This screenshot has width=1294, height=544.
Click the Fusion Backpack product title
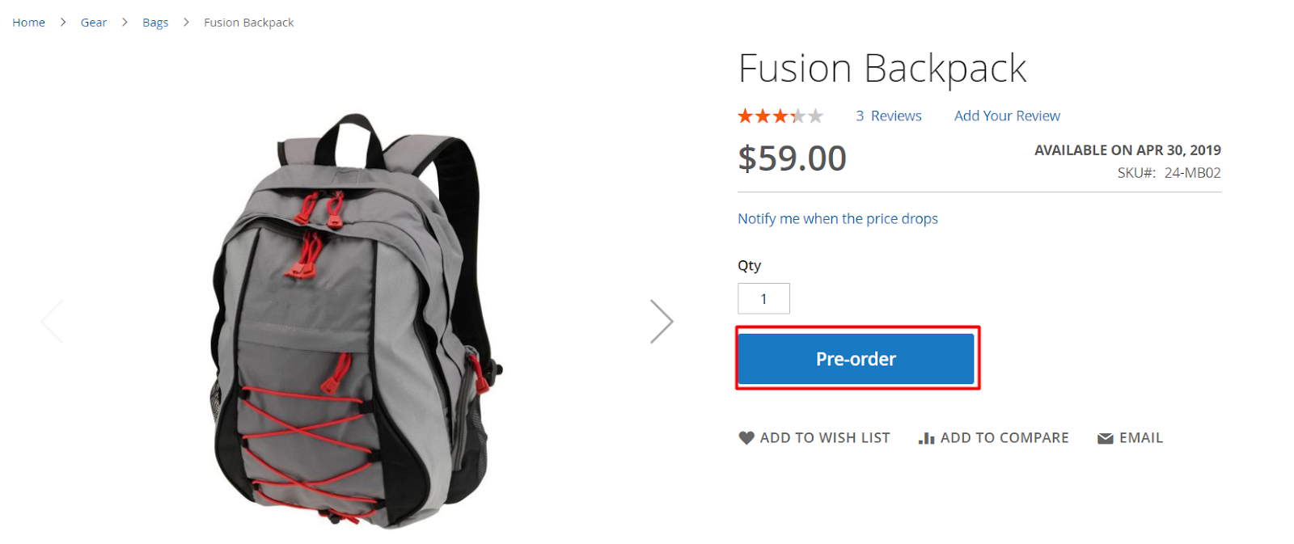click(882, 69)
